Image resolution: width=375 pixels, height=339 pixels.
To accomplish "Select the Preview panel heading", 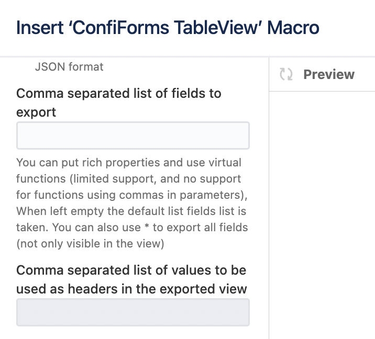I will [x=329, y=74].
